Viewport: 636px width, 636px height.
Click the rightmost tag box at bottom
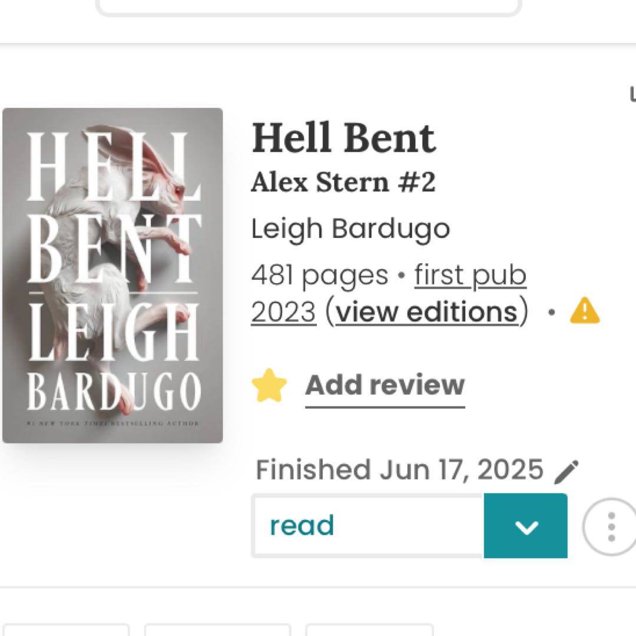pos(369,630)
